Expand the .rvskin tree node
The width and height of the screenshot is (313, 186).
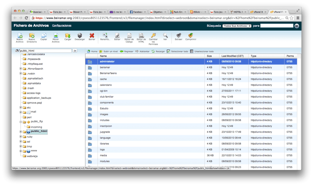point(20,73)
